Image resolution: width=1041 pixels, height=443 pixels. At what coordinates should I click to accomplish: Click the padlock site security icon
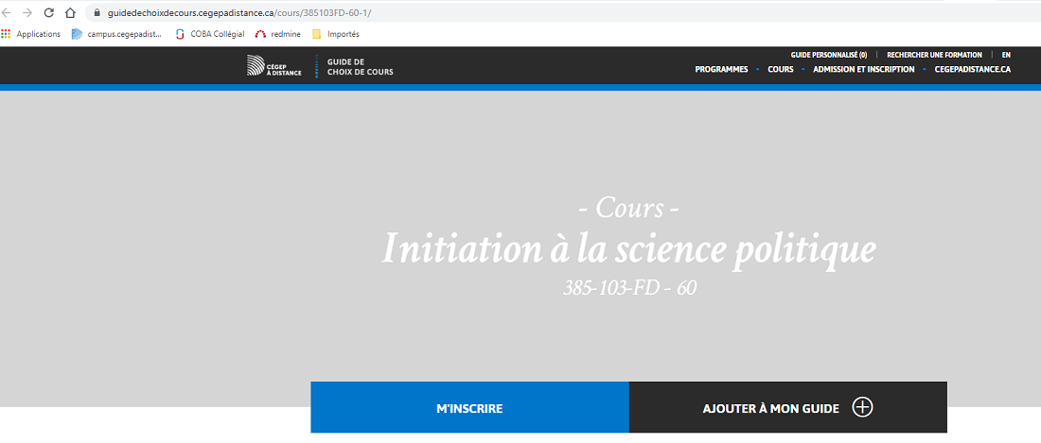97,13
